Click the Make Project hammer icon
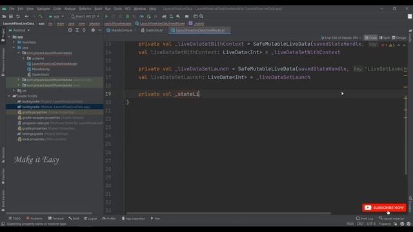Image resolution: width=413 pixels, height=232 pixels. [x=40, y=16]
